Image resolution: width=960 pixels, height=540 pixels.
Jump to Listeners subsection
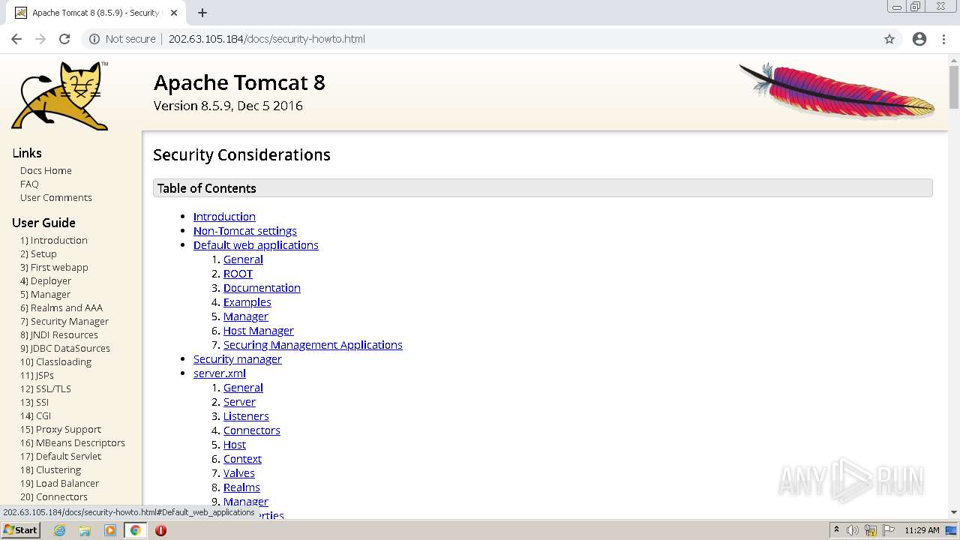246,415
